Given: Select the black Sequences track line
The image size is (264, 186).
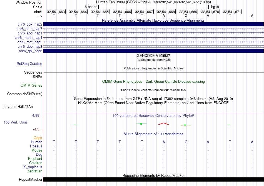Looking at the screenshot, I should pyautogui.click(x=153, y=72).
